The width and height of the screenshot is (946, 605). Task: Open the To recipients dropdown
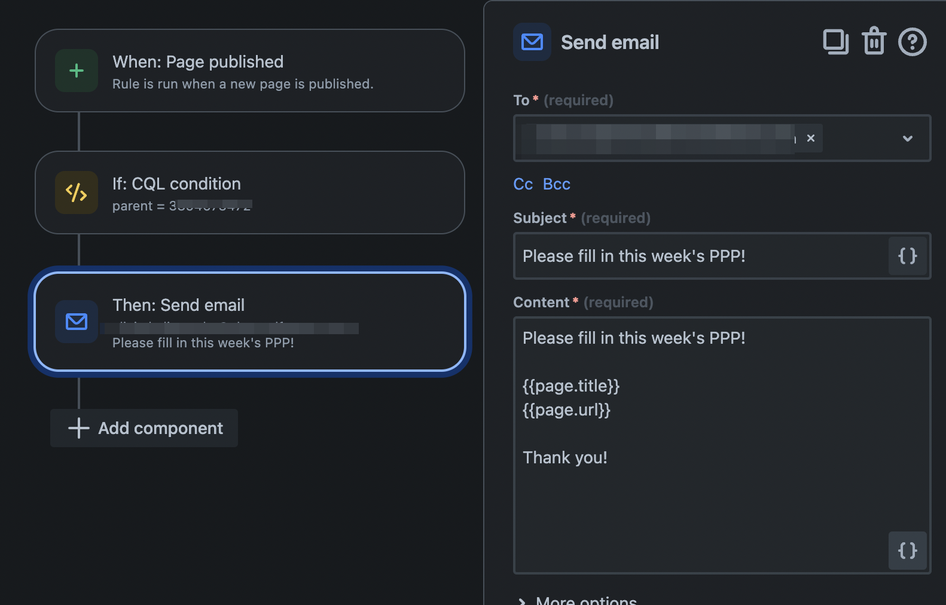[x=908, y=138]
